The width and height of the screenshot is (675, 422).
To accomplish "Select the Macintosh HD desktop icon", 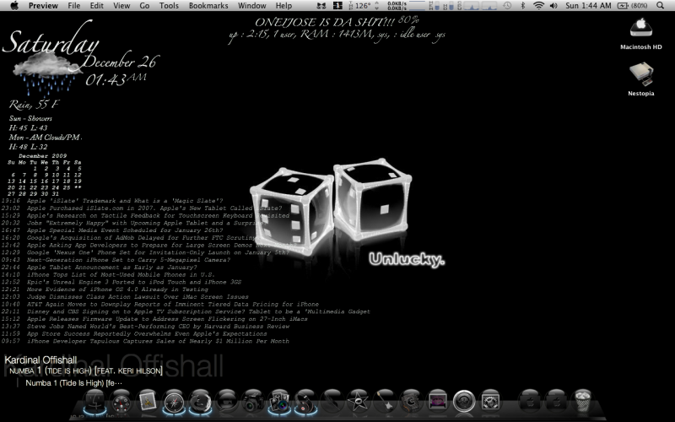I will tap(641, 34).
